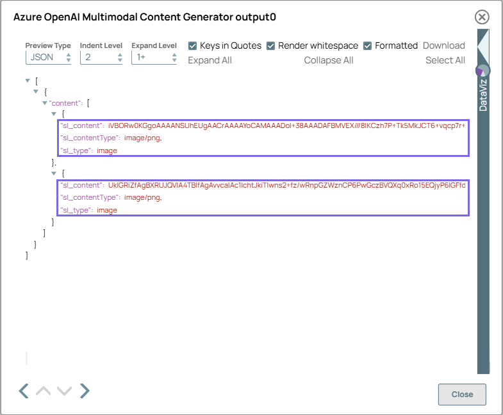The height and width of the screenshot is (415, 503).
Task: Click the first "sl_type": image row
Action: [88, 151]
